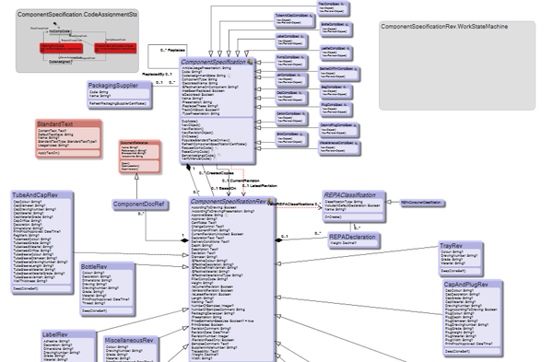This screenshot has width=553, height=362.
Task: Select the REPADeclaration class box
Action: tap(353, 240)
